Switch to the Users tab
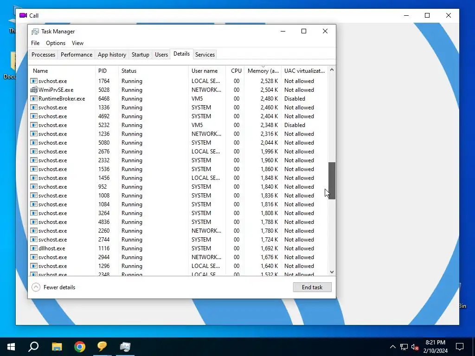The height and width of the screenshot is (356, 475). coord(161,55)
